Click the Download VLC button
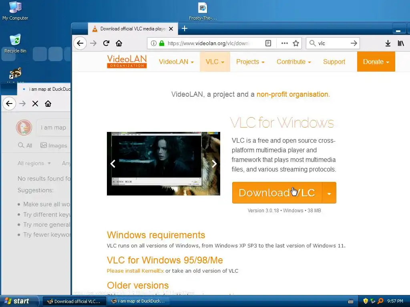The image size is (410, 307). 277,193
